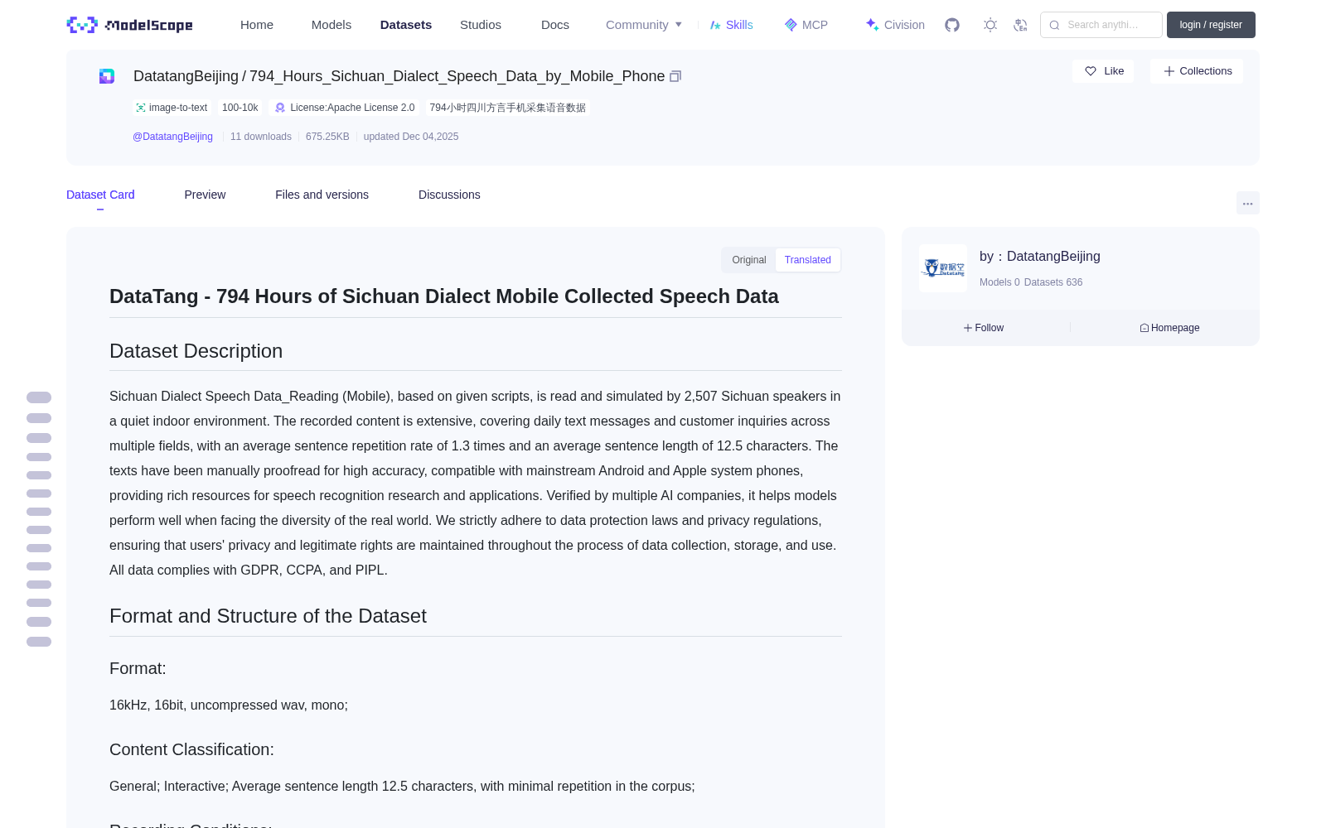Click the 794小时四川方言手机采集语音数据 tag
Screen dimensions: 1326x828
[x=507, y=108]
